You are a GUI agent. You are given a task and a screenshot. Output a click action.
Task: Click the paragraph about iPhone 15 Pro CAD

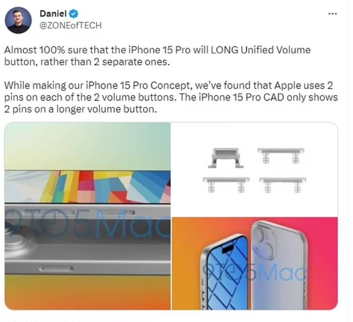[x=171, y=97]
